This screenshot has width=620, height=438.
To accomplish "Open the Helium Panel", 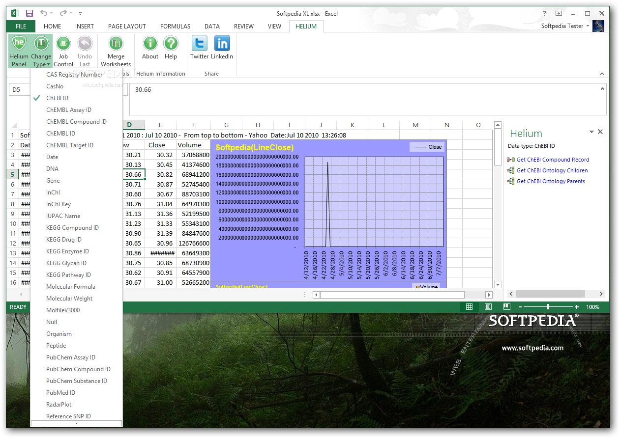I will pyautogui.click(x=19, y=51).
